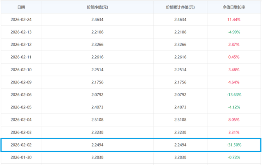262x165 pixels.
Task: Select the 2026-02-24 date cell
Action: [x=21, y=19]
